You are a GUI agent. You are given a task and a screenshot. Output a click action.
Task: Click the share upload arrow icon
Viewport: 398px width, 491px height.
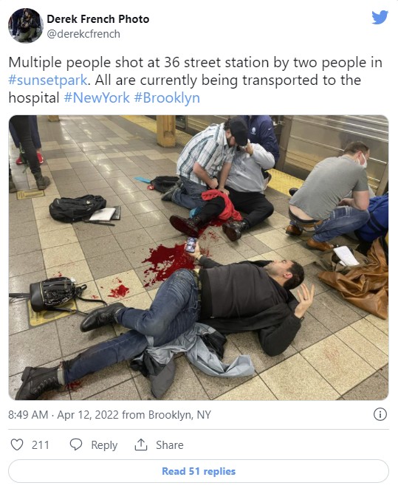pos(141,444)
